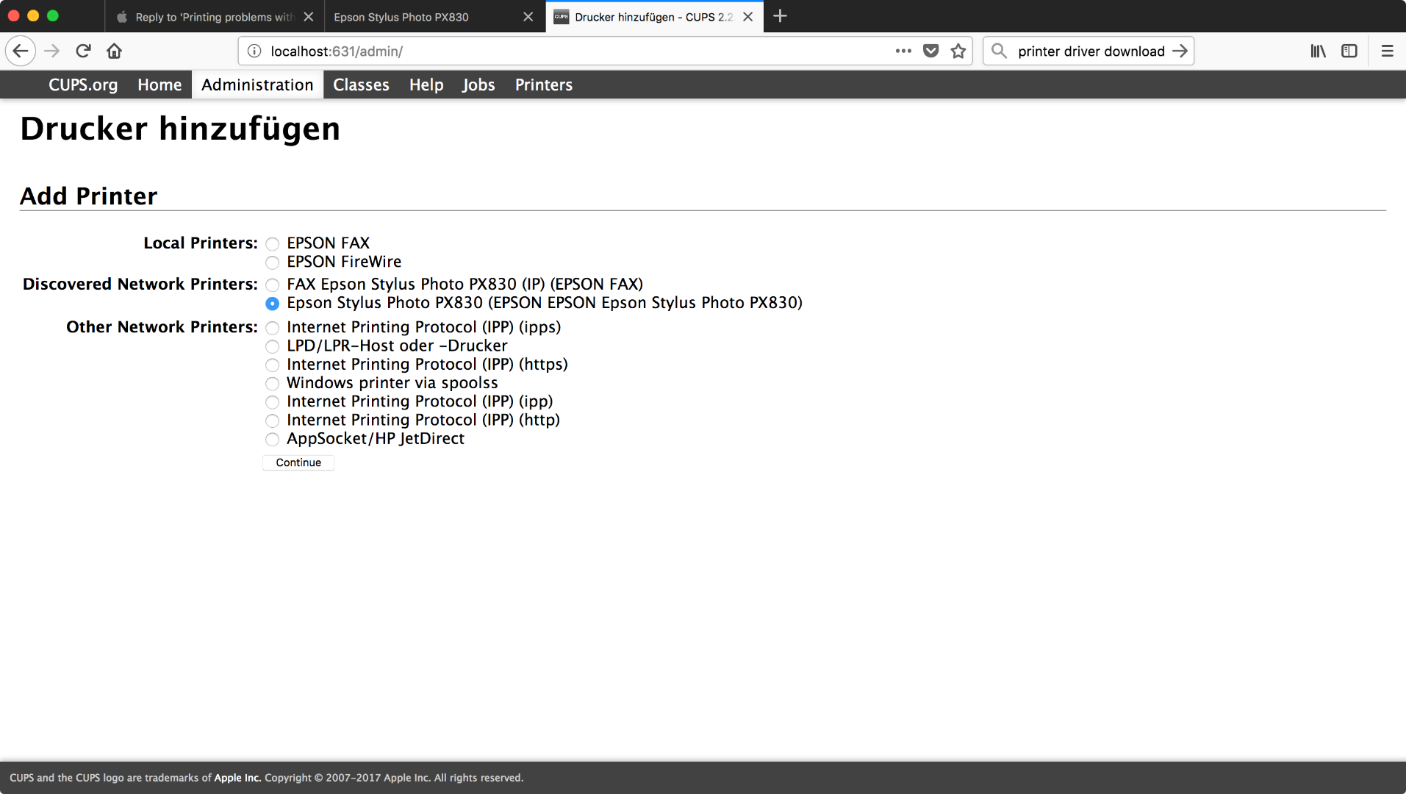Switch to the Epson Stylus Photo PX830 tab
1406x794 pixels.
coord(435,17)
